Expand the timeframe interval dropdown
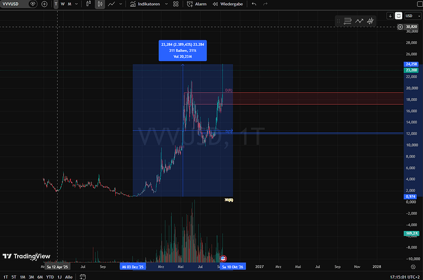 coord(77,4)
